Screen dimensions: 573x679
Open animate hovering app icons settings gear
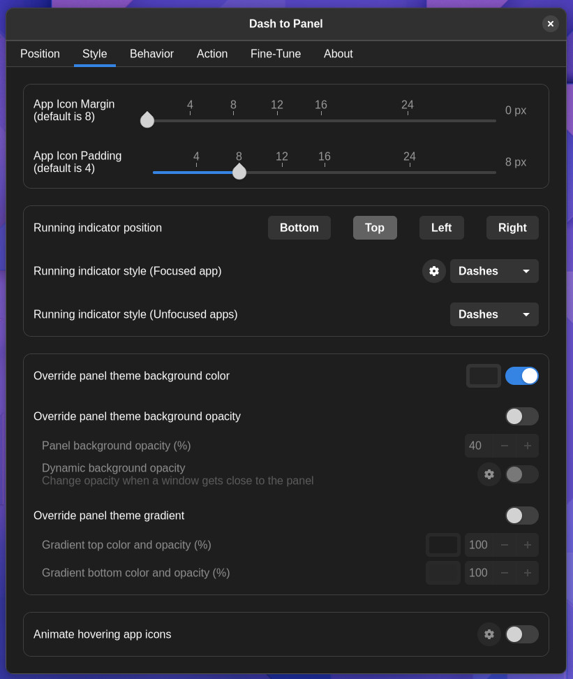coord(489,634)
